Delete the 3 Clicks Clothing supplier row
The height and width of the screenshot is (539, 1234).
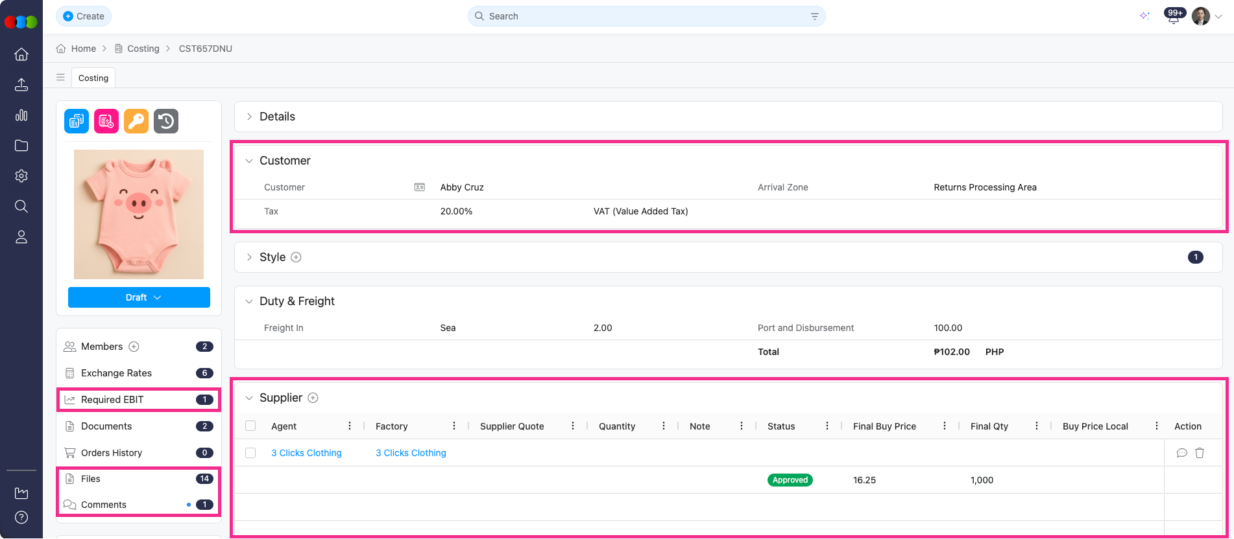tap(1200, 453)
